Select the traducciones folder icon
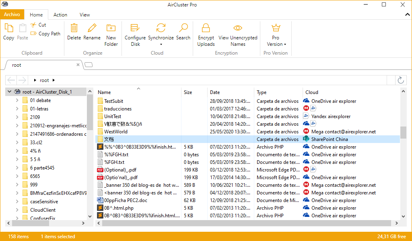Screen dimensions: 412x241 click(100, 108)
